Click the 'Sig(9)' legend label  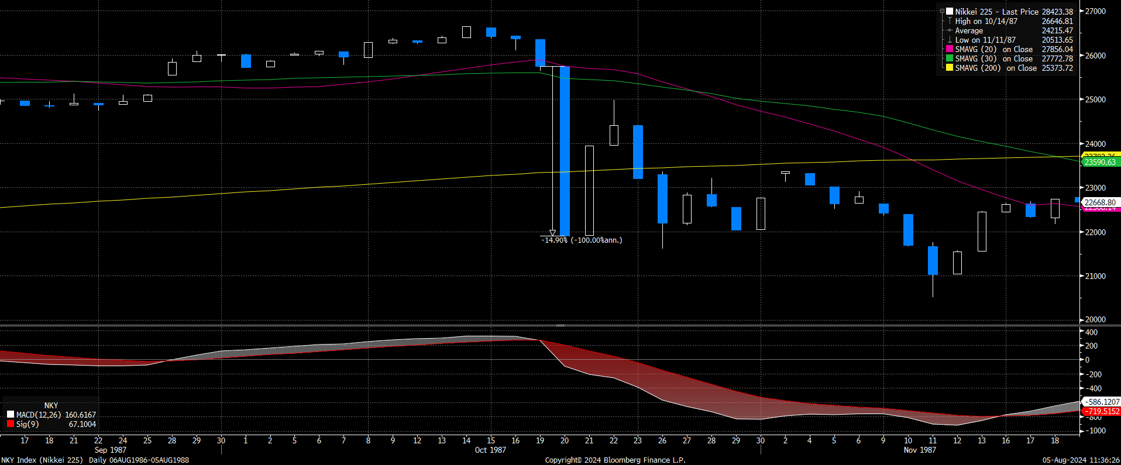coord(27,424)
